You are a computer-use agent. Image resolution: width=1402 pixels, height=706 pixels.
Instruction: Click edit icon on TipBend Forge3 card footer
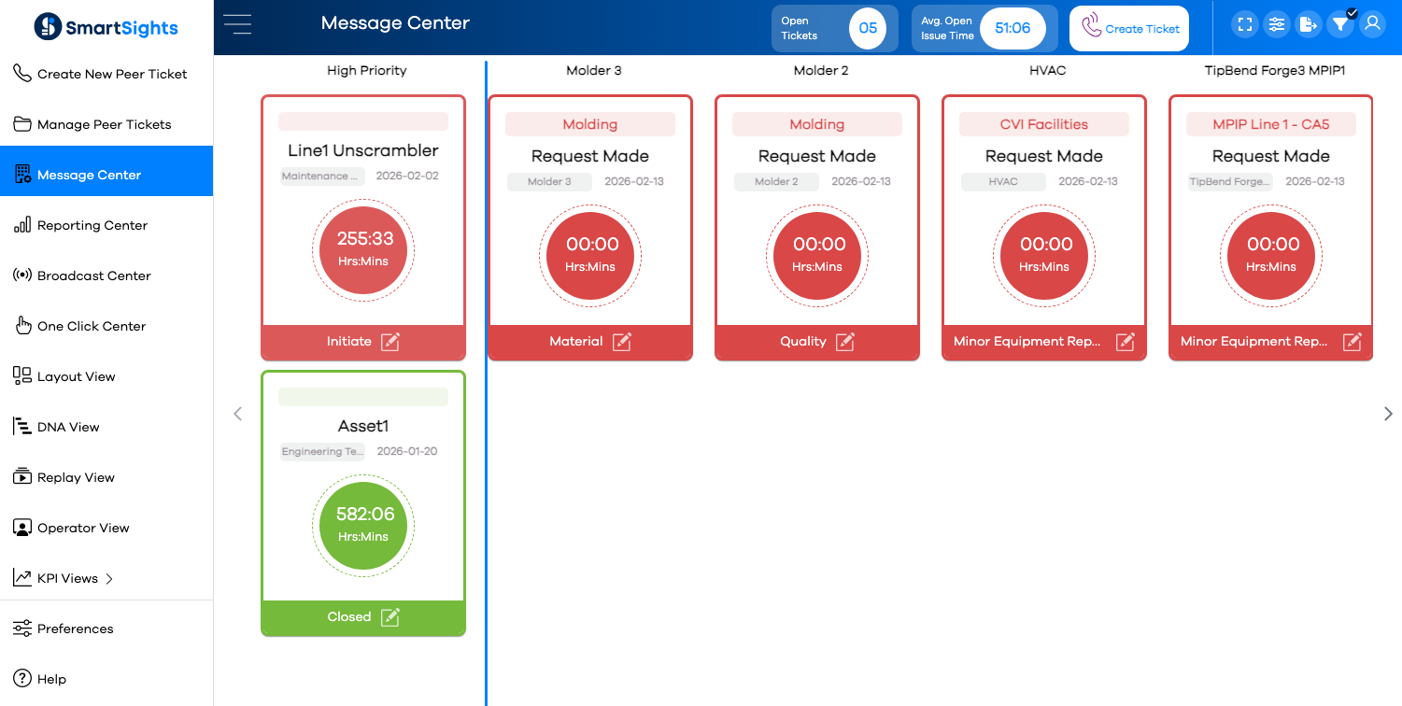pos(1352,342)
